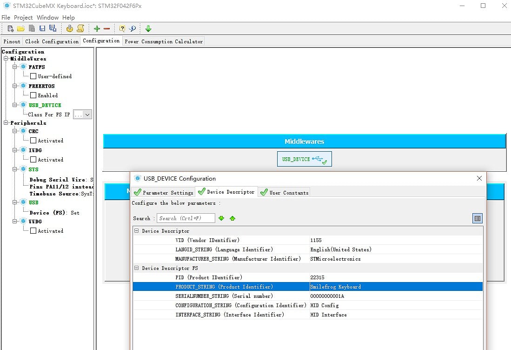Select the Device Descriptor tab
This screenshot has height=350, width=511.
click(x=226, y=192)
